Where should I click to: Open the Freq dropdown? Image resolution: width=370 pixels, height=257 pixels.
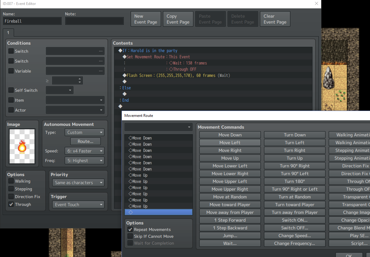click(85, 161)
